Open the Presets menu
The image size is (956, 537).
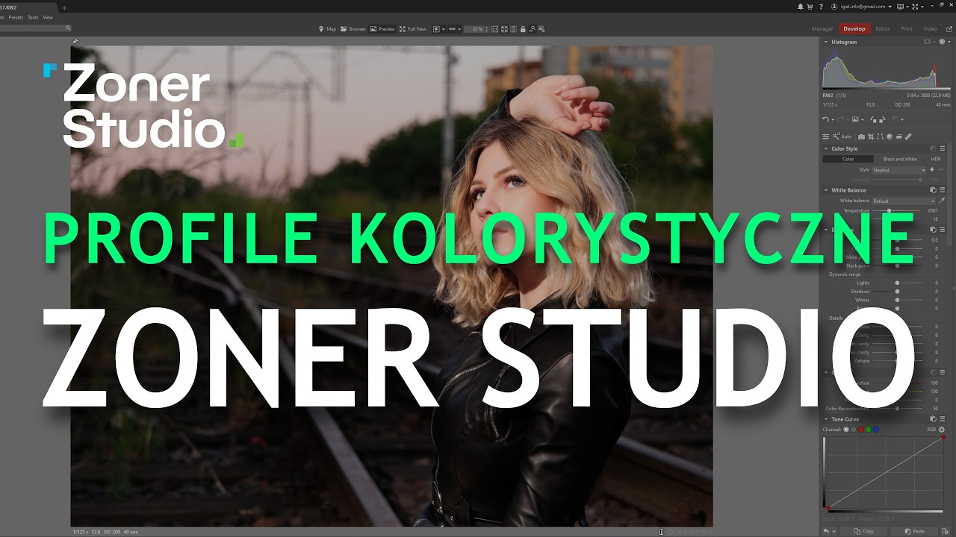point(16,17)
